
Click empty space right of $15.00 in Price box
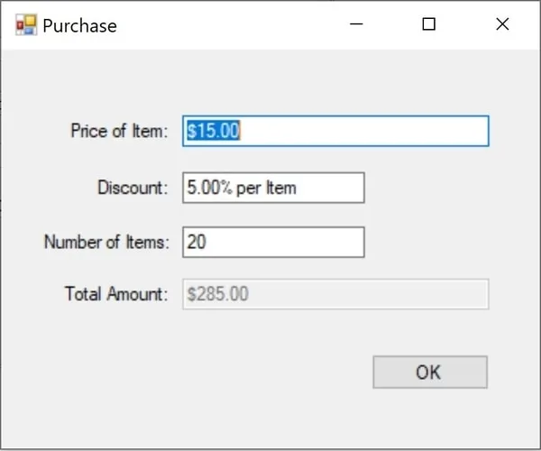click(x=379, y=131)
